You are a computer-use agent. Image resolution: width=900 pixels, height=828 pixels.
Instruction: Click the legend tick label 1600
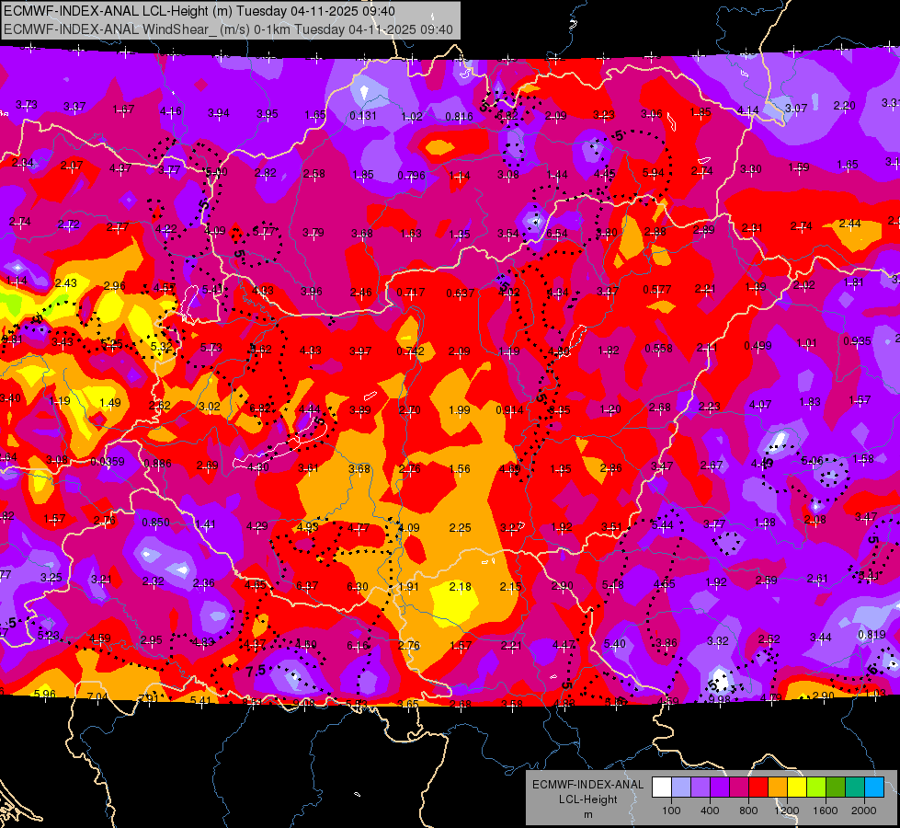point(825,811)
